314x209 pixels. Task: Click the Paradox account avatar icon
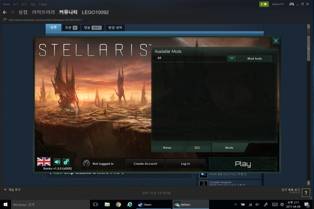pyautogui.click(x=86, y=163)
